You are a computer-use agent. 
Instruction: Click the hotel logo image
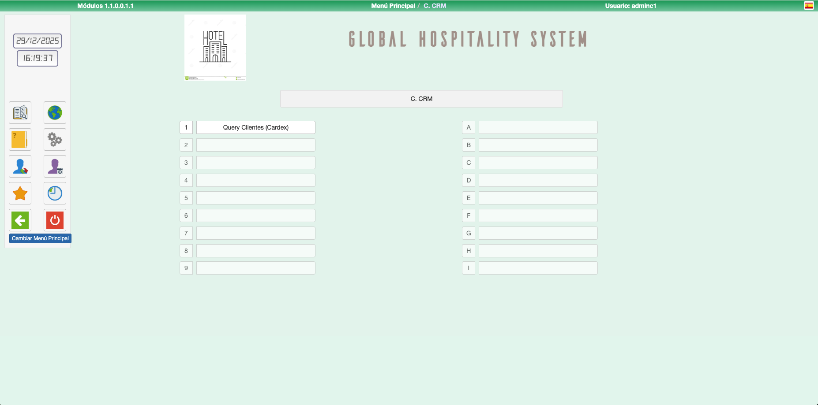(215, 48)
